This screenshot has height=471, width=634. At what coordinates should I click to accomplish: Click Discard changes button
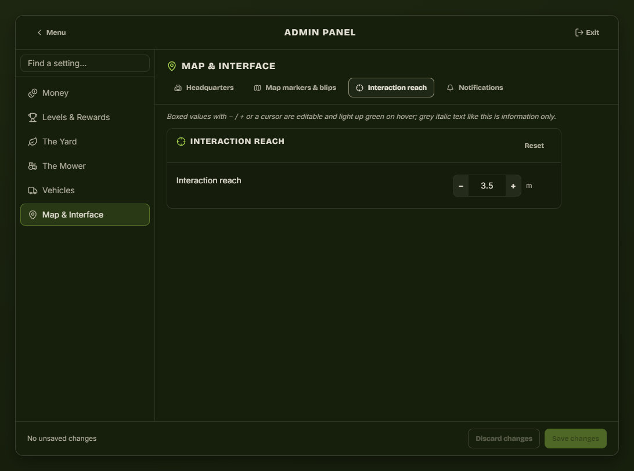click(x=504, y=439)
